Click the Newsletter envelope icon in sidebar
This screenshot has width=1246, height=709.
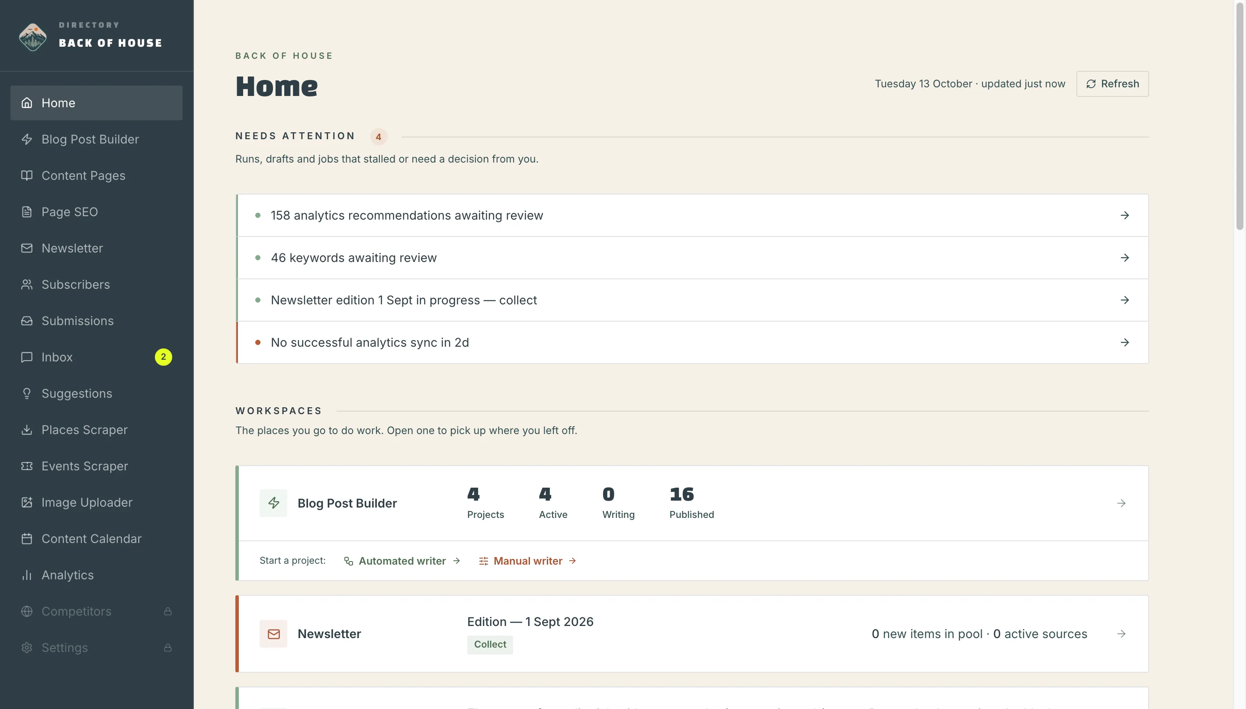pyautogui.click(x=27, y=248)
